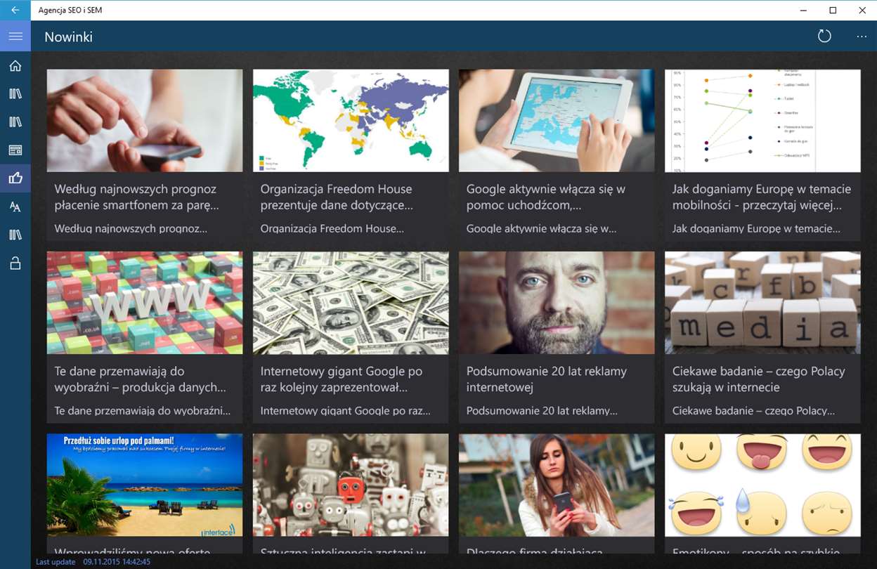
Task: Open article 'Google aktywnie włącza się w pomoc'
Action: pos(546,197)
